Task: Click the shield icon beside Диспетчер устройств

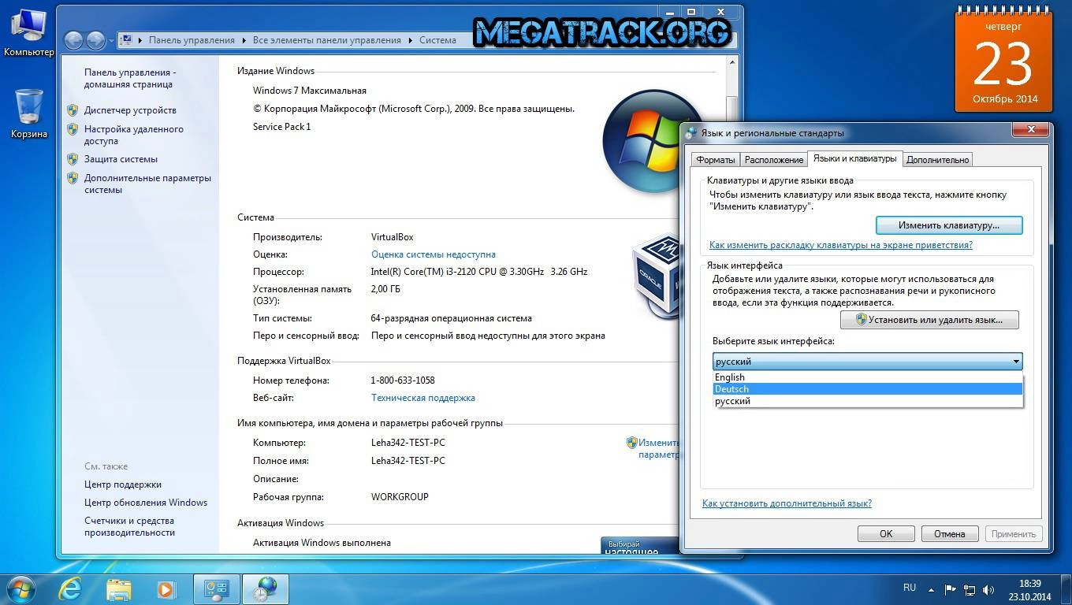Action: click(73, 110)
